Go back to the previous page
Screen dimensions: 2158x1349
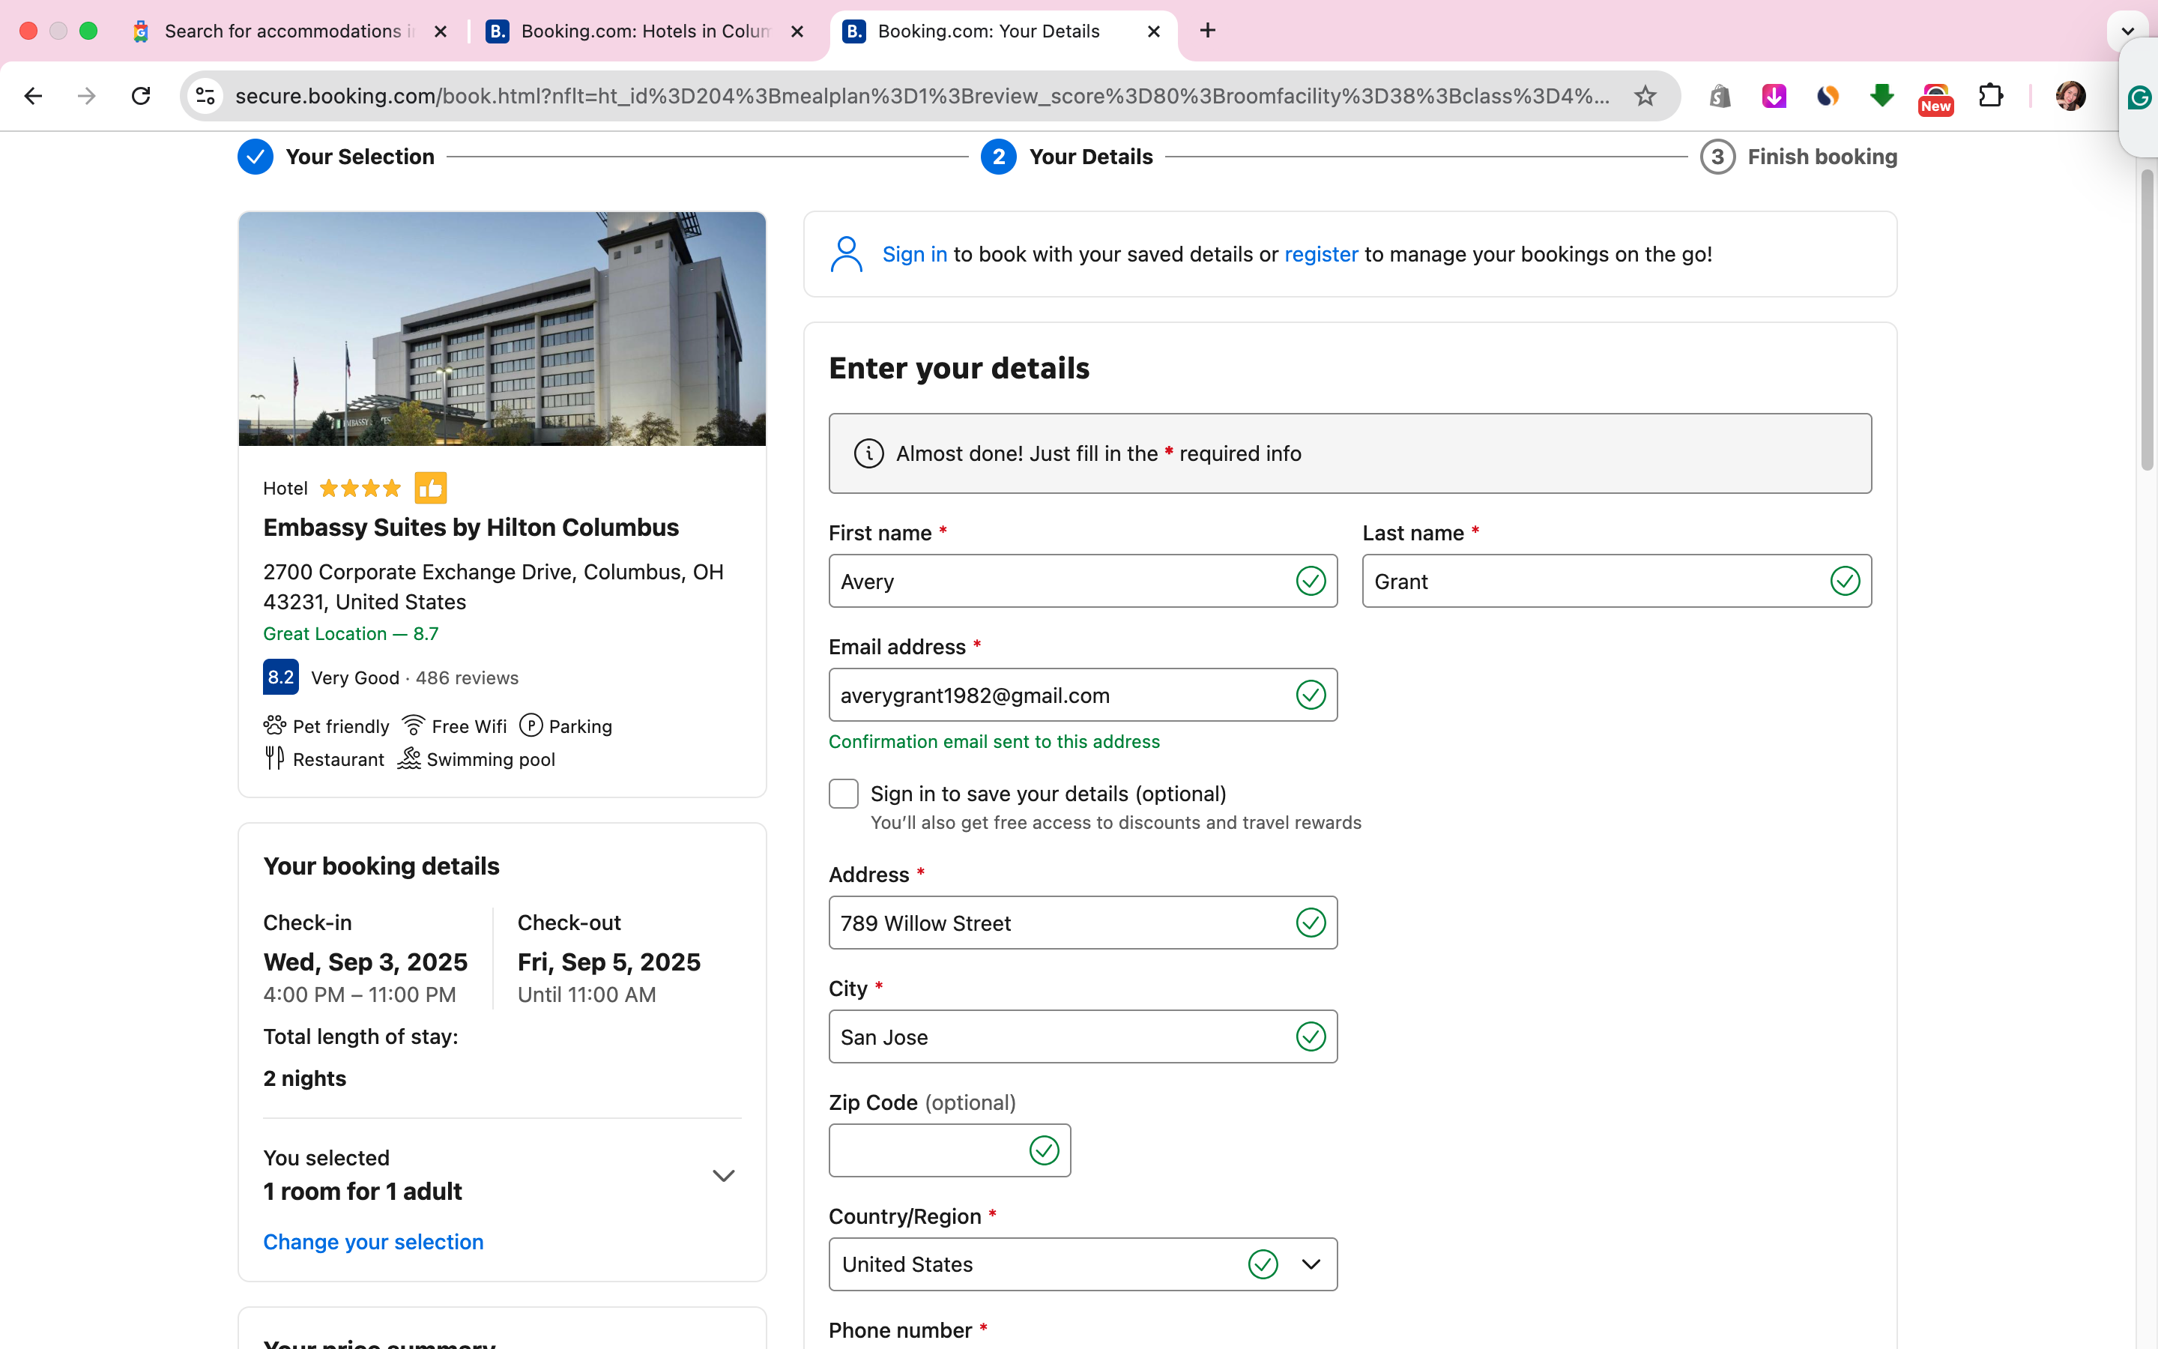(33, 95)
